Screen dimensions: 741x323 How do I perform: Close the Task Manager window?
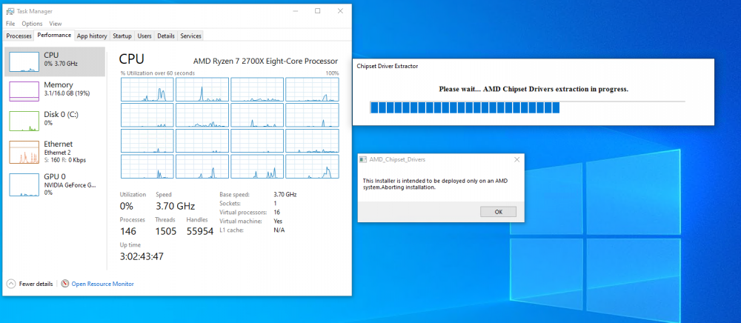coord(340,11)
